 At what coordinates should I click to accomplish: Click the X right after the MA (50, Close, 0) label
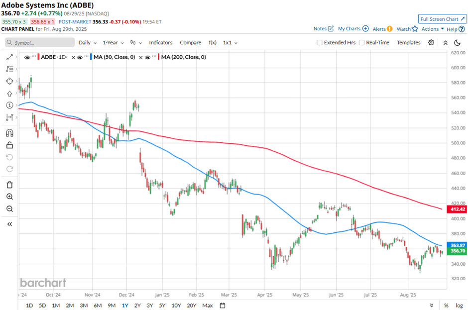pos(141,57)
